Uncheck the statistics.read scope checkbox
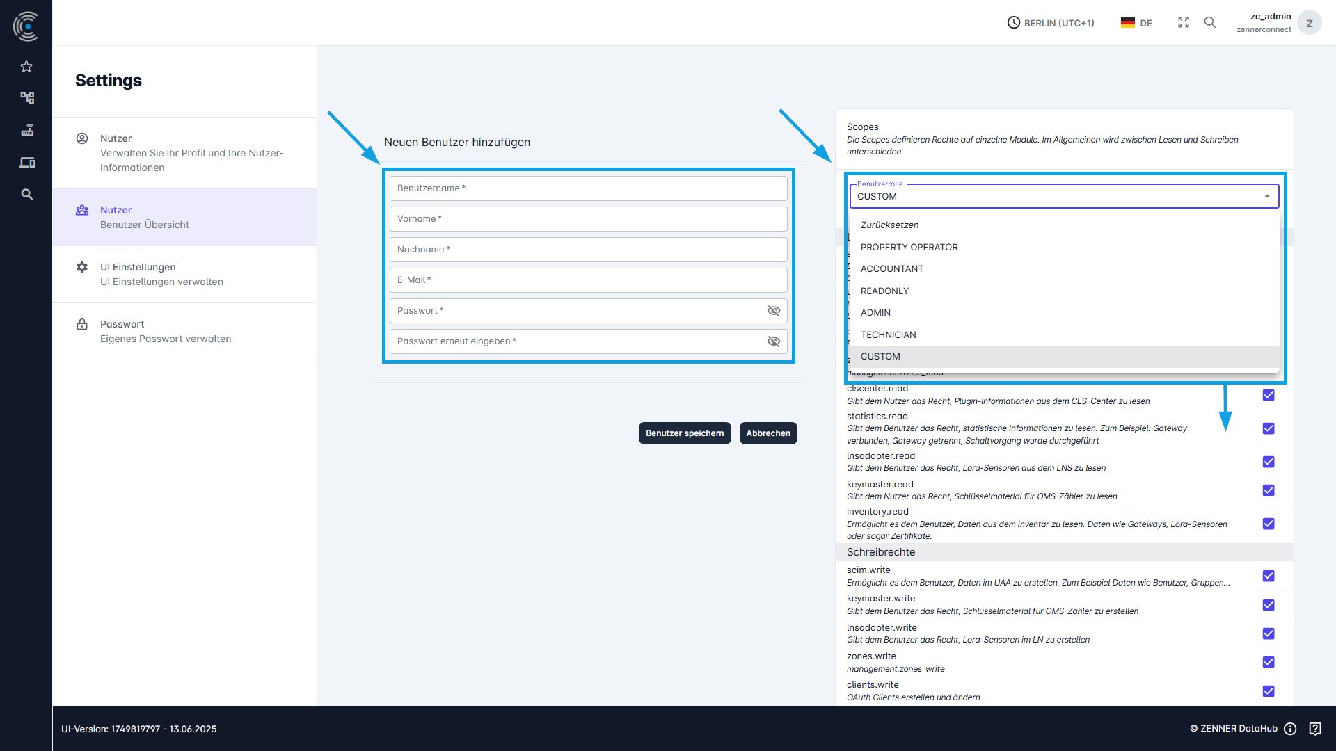1336x751 pixels. pos(1269,428)
